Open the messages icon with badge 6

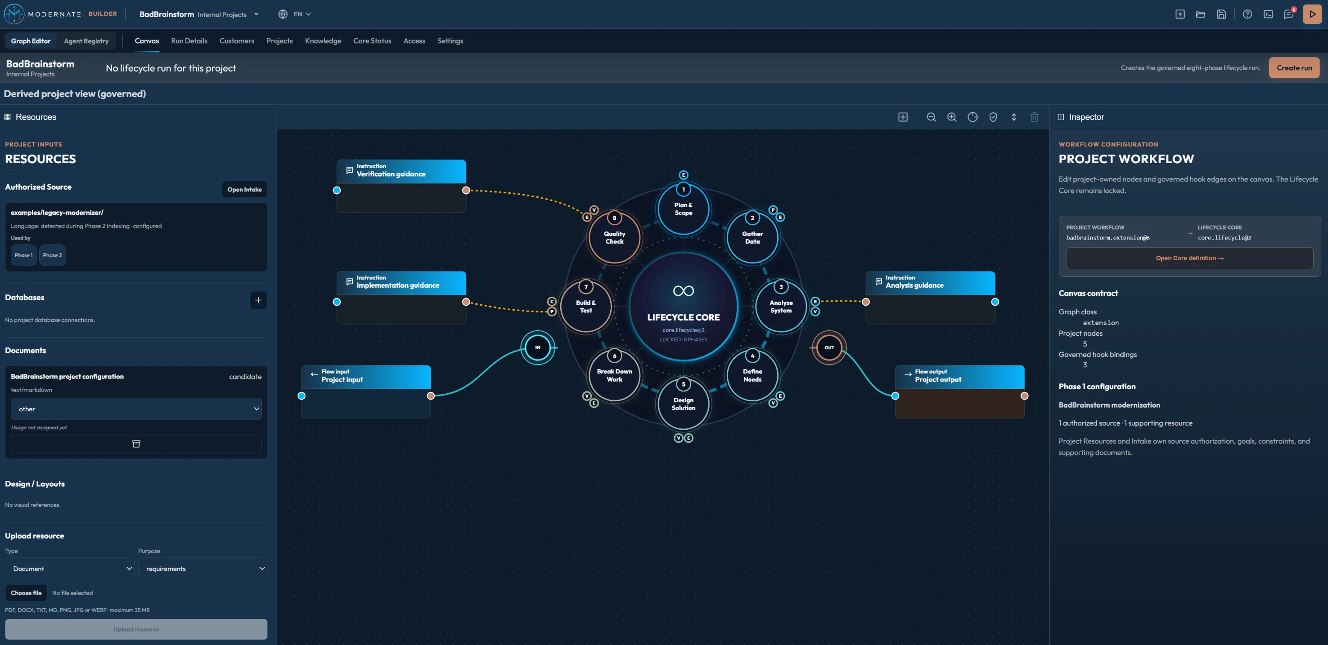(1289, 14)
